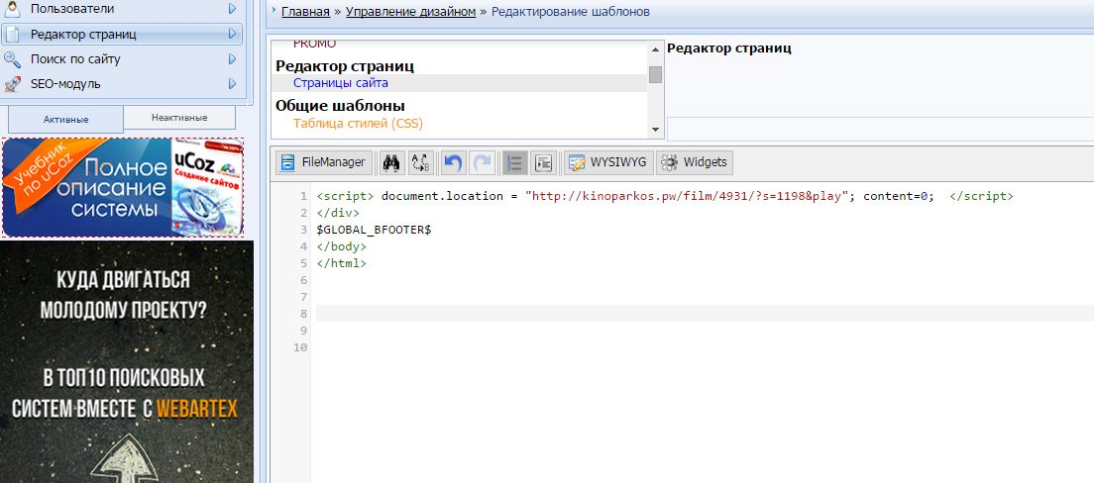The height and width of the screenshot is (483, 1094).
Task: Click the uCoz textbook banner
Action: pyautogui.click(x=123, y=187)
